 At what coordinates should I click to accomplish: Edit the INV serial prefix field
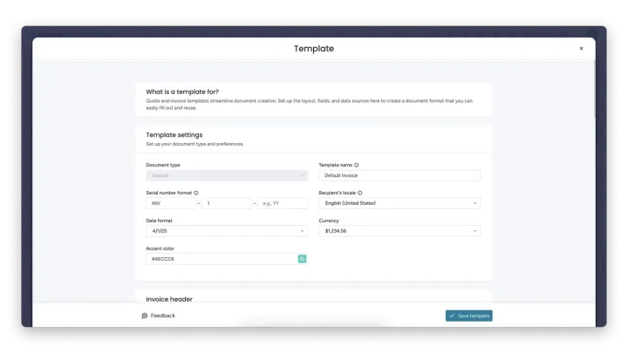click(171, 203)
